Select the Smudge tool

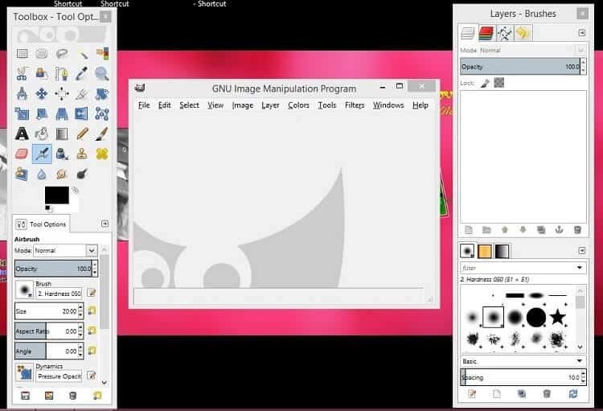coord(62,175)
